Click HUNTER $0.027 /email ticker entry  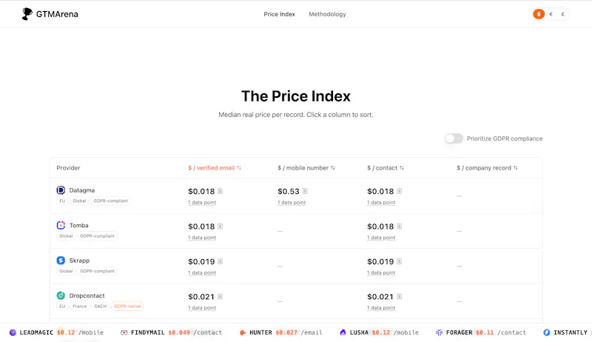(x=281, y=332)
